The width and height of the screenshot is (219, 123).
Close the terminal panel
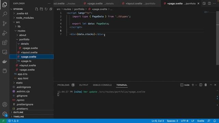[215, 85]
